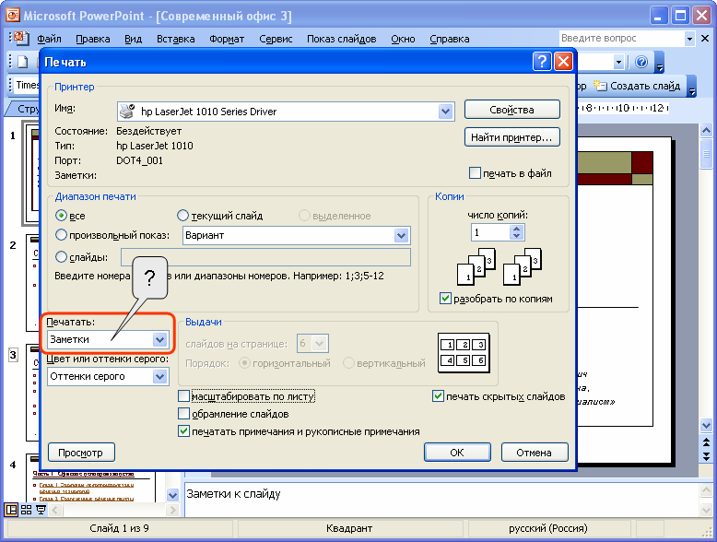Click the 'Отмена' button
717x542 pixels.
[x=535, y=453]
